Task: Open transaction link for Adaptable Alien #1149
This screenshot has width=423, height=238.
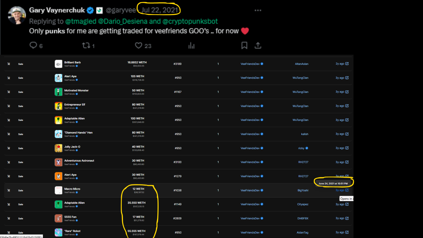Action: click(347, 204)
